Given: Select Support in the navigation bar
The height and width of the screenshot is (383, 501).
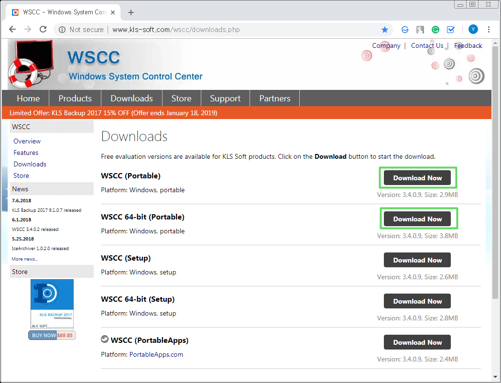Looking at the screenshot, I should 225,98.
